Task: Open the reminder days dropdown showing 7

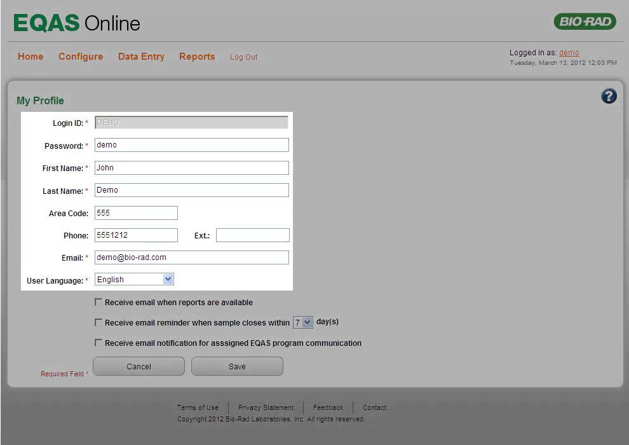Action: point(303,322)
